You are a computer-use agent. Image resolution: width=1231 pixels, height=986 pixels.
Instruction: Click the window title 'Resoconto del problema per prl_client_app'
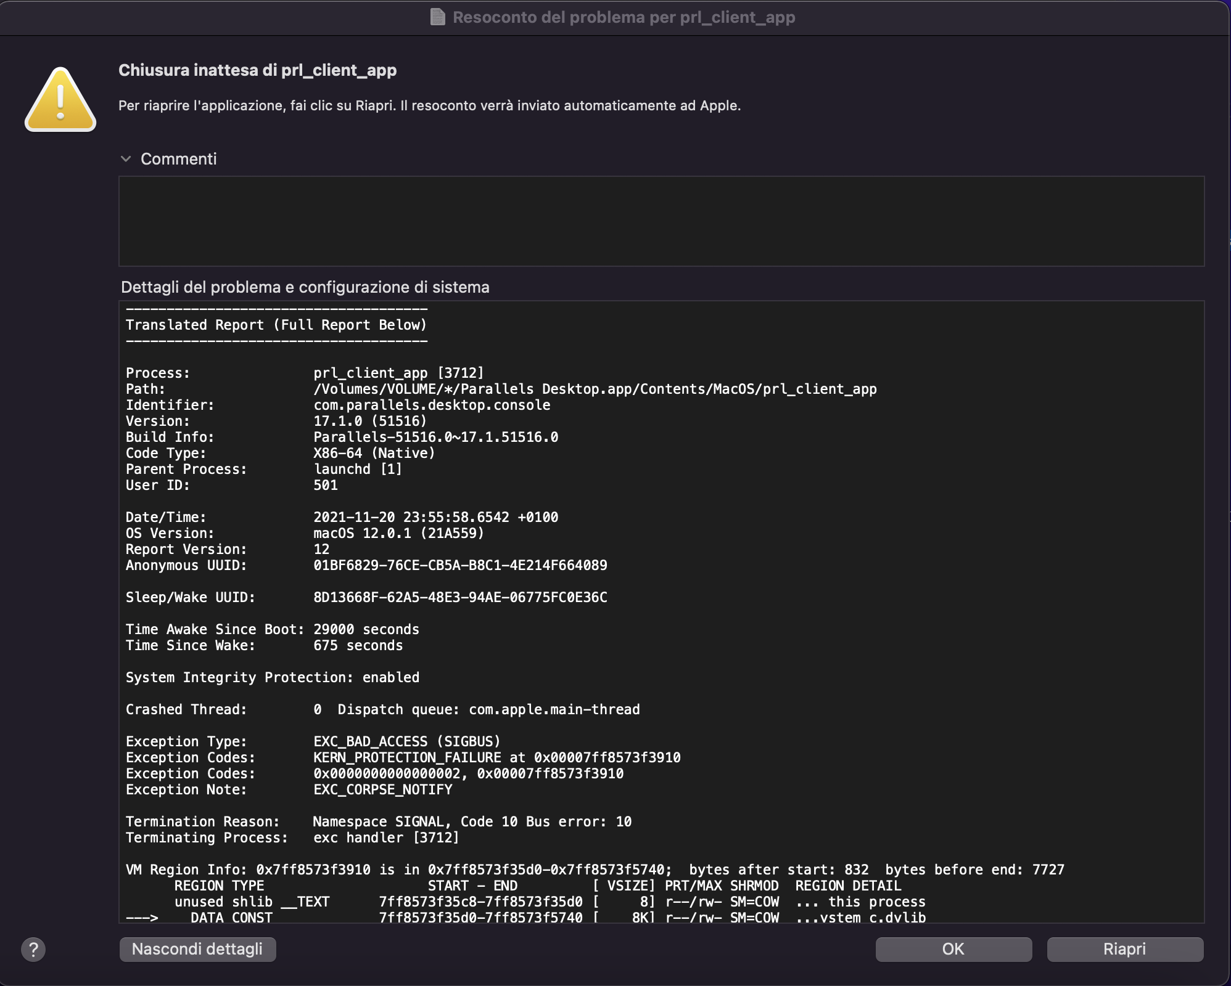(624, 17)
